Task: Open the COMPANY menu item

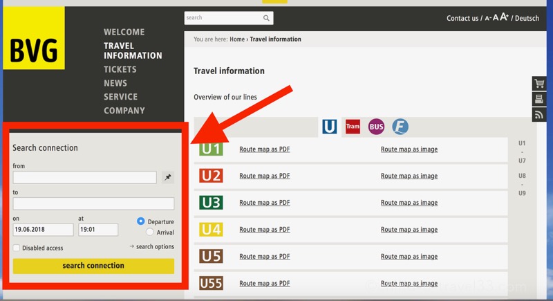Action: (124, 111)
